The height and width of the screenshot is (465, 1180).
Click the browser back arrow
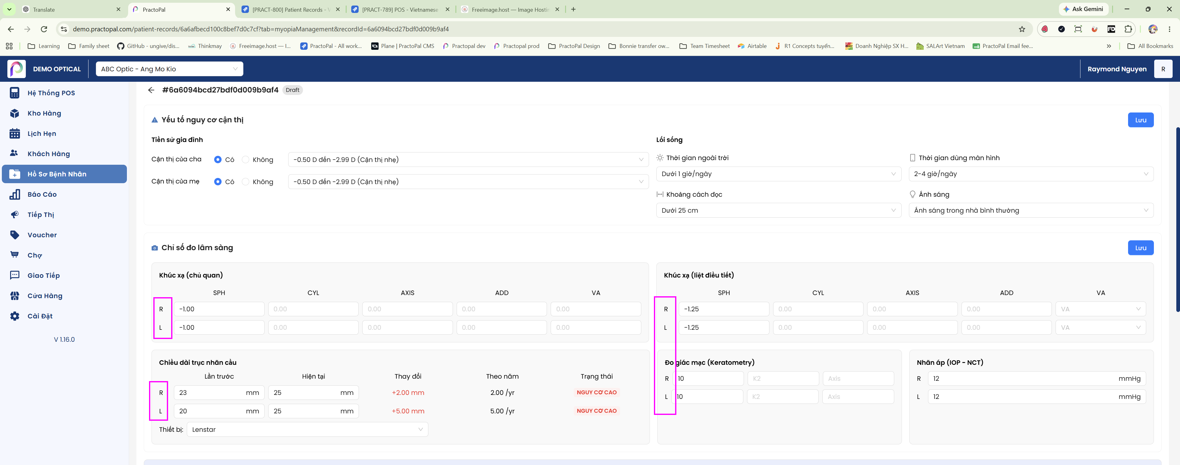tap(11, 29)
